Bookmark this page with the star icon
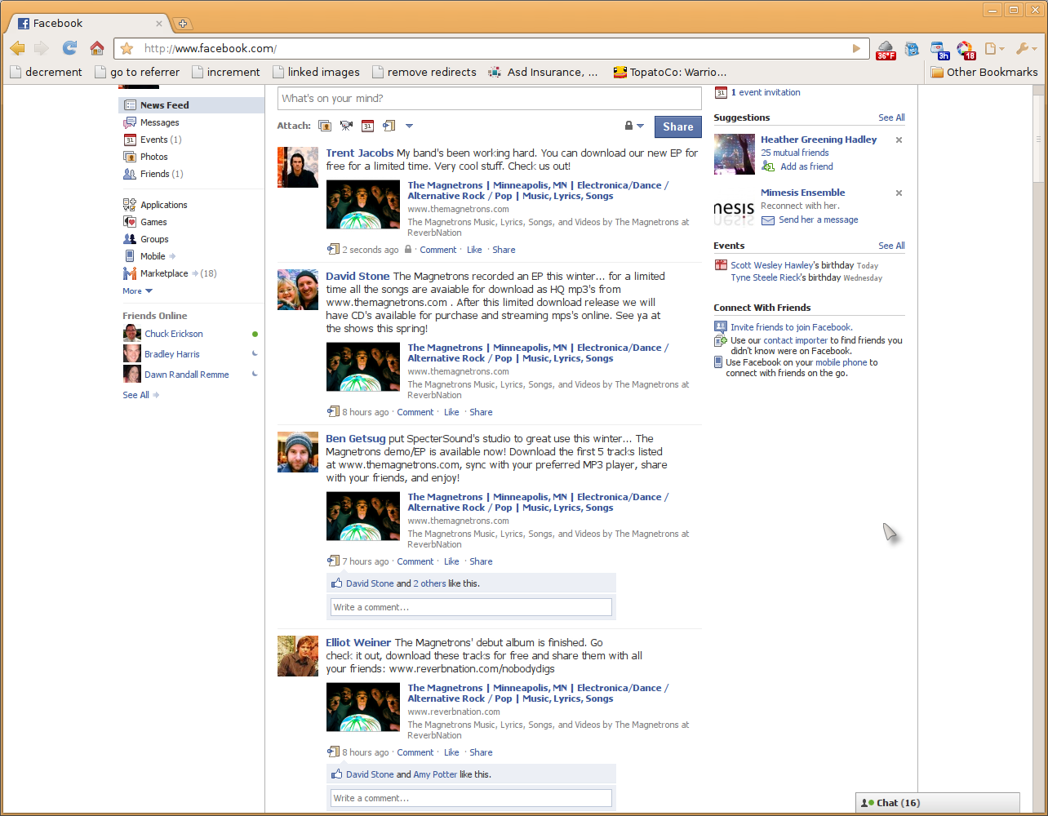1048x816 pixels. click(127, 48)
